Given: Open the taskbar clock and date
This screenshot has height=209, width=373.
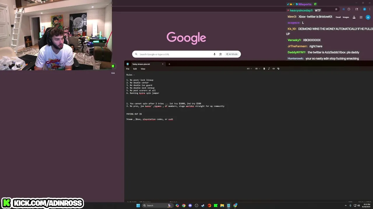Looking at the screenshot, I should tap(366, 206).
